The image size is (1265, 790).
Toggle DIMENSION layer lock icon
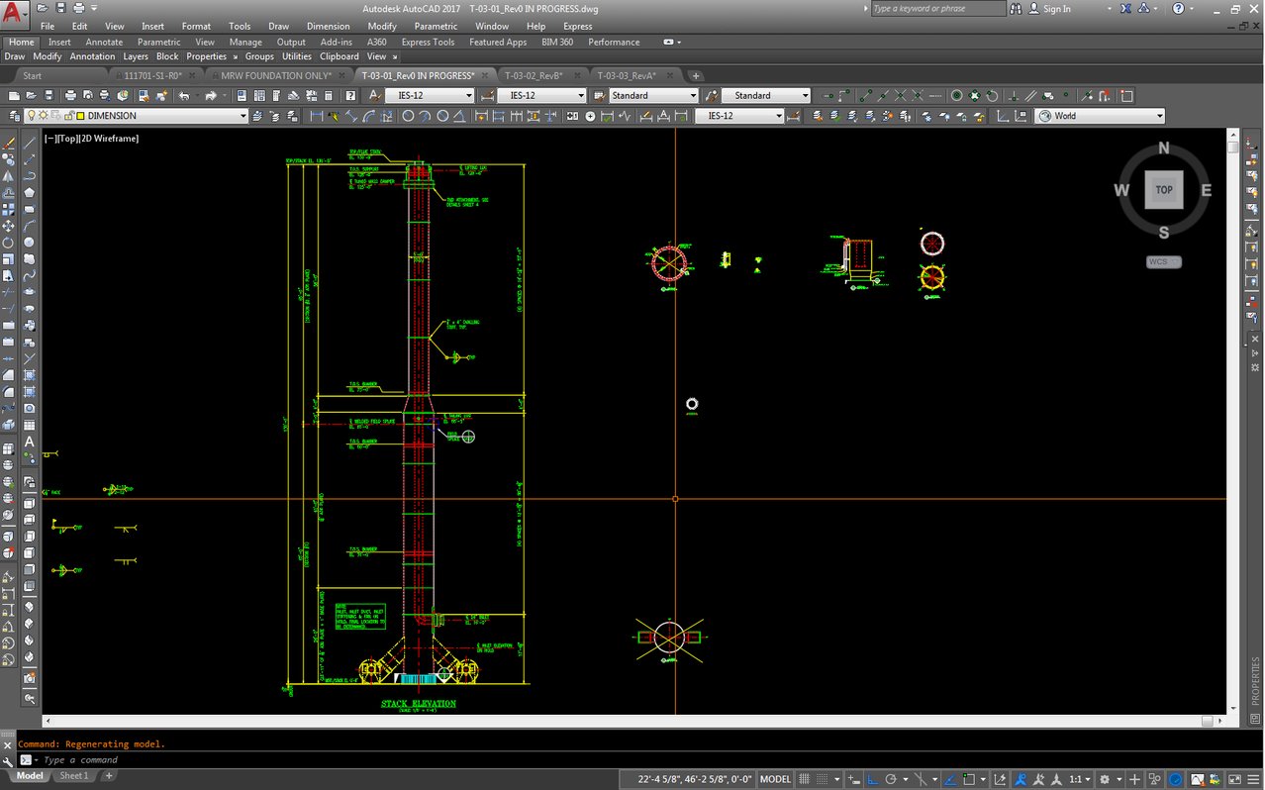pyautogui.click(x=67, y=116)
